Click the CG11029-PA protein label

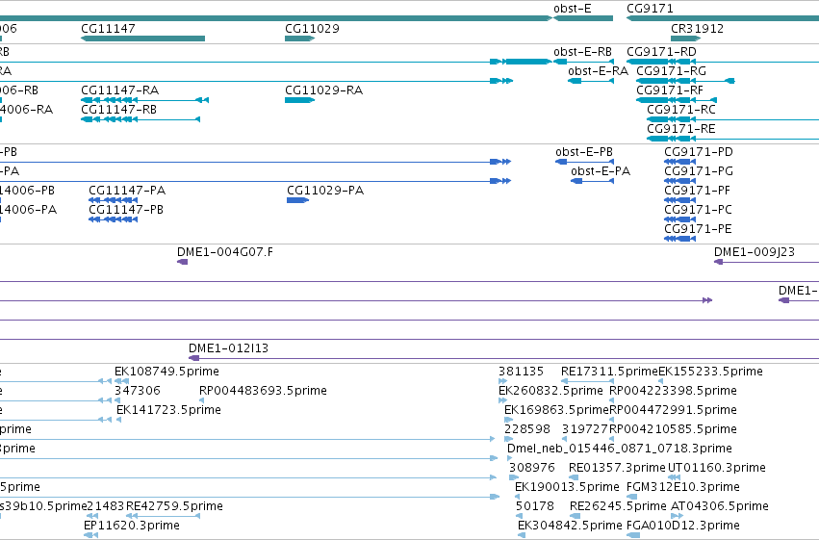[x=325, y=191]
